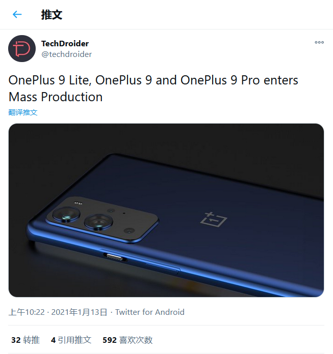The width and height of the screenshot is (333, 354).
Task: Click the TechDroider profile avatar
Action: click(x=22, y=49)
